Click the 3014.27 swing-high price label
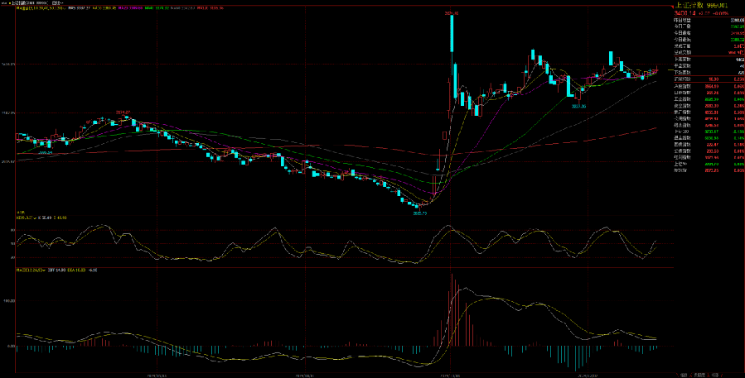 click(x=123, y=112)
